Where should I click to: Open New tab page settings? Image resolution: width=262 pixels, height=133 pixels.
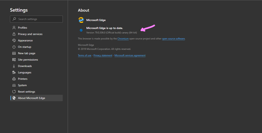coord(36,53)
